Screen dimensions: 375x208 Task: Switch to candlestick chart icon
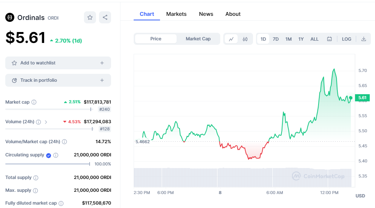(245, 39)
